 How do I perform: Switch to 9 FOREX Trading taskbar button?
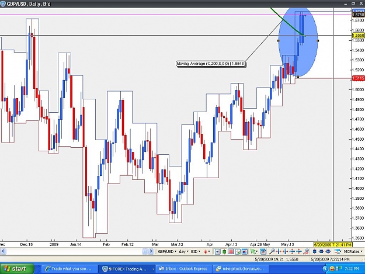click(127, 269)
